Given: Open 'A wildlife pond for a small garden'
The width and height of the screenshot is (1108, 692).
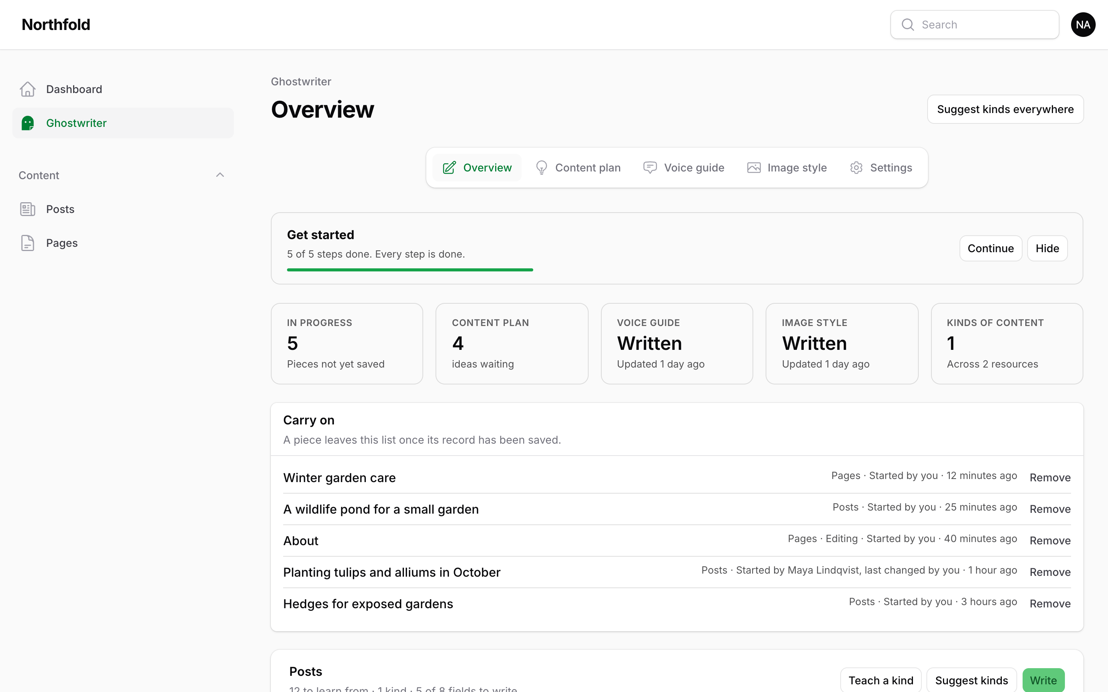Looking at the screenshot, I should point(381,509).
